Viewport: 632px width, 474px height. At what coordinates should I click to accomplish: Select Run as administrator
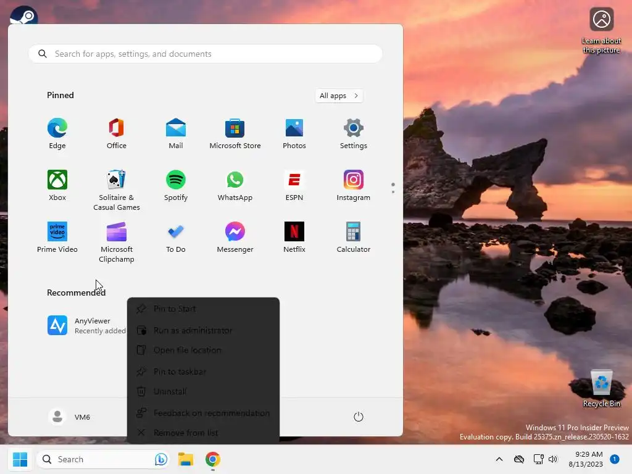click(203, 331)
